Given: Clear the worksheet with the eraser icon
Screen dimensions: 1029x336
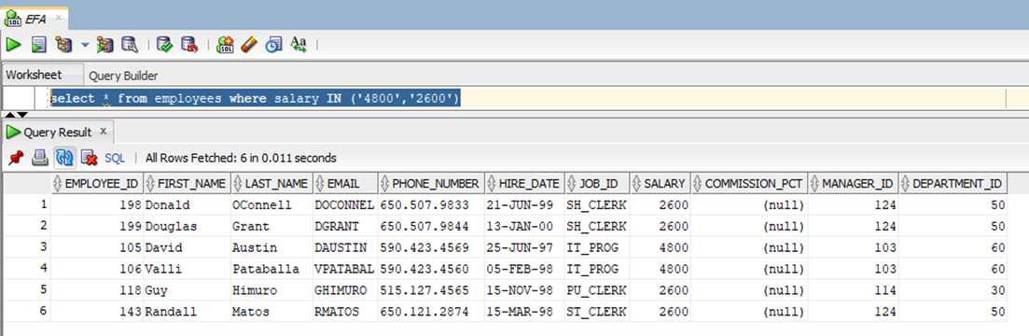Looking at the screenshot, I should pyautogui.click(x=249, y=45).
